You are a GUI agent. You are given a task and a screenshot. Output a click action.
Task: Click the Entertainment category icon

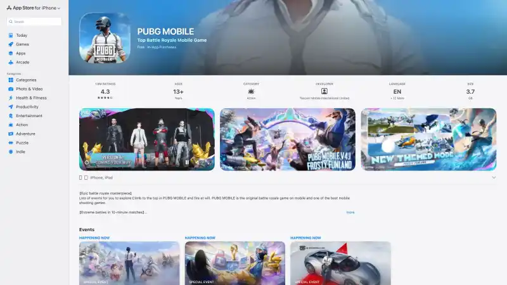(x=11, y=116)
